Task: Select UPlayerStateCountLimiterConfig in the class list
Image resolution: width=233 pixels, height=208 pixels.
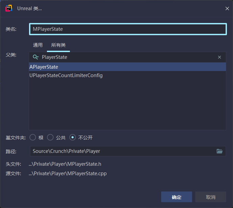Action: click(128, 75)
